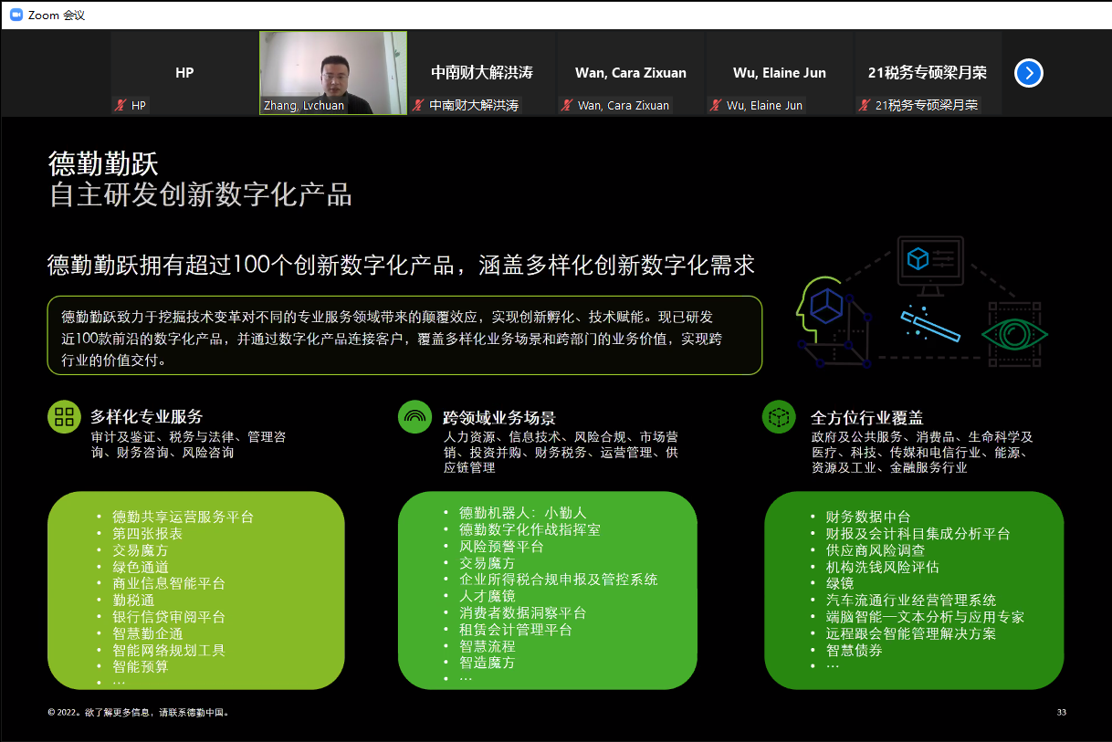Click muted mic icon for Wu, Elaine Jun
The height and width of the screenshot is (742, 1112).
click(x=715, y=106)
